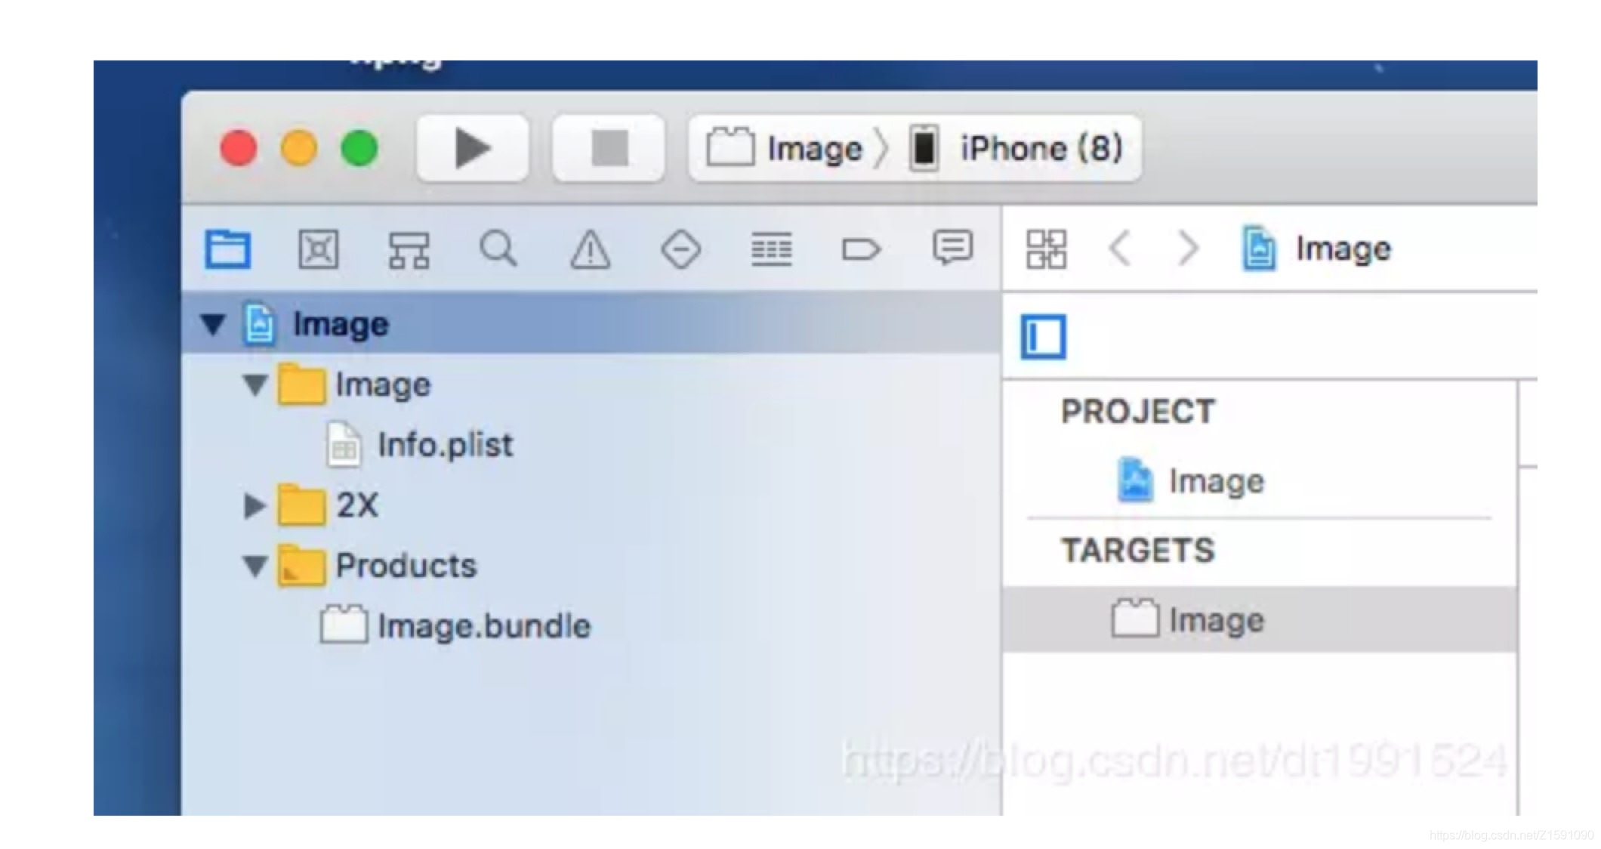Click the bundle icon in scheme selector

[x=730, y=146]
